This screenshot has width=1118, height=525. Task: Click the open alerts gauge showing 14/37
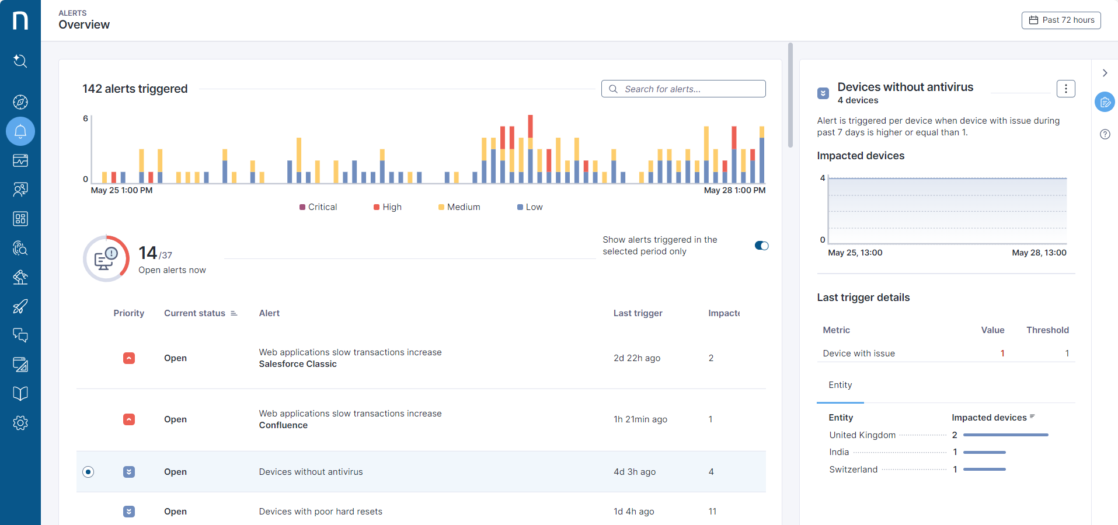106,258
